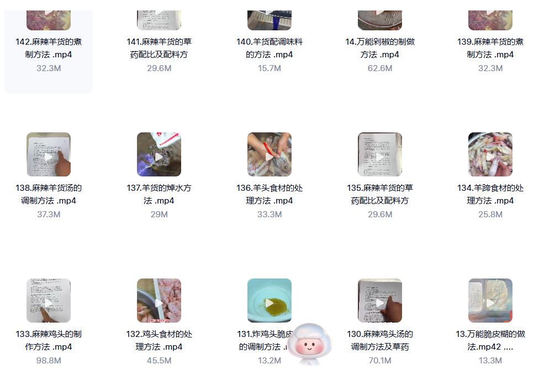This screenshot has width=539, height=375.
Task: Play the 134.羊蹄食材的处理方法 video
Action: [490, 154]
